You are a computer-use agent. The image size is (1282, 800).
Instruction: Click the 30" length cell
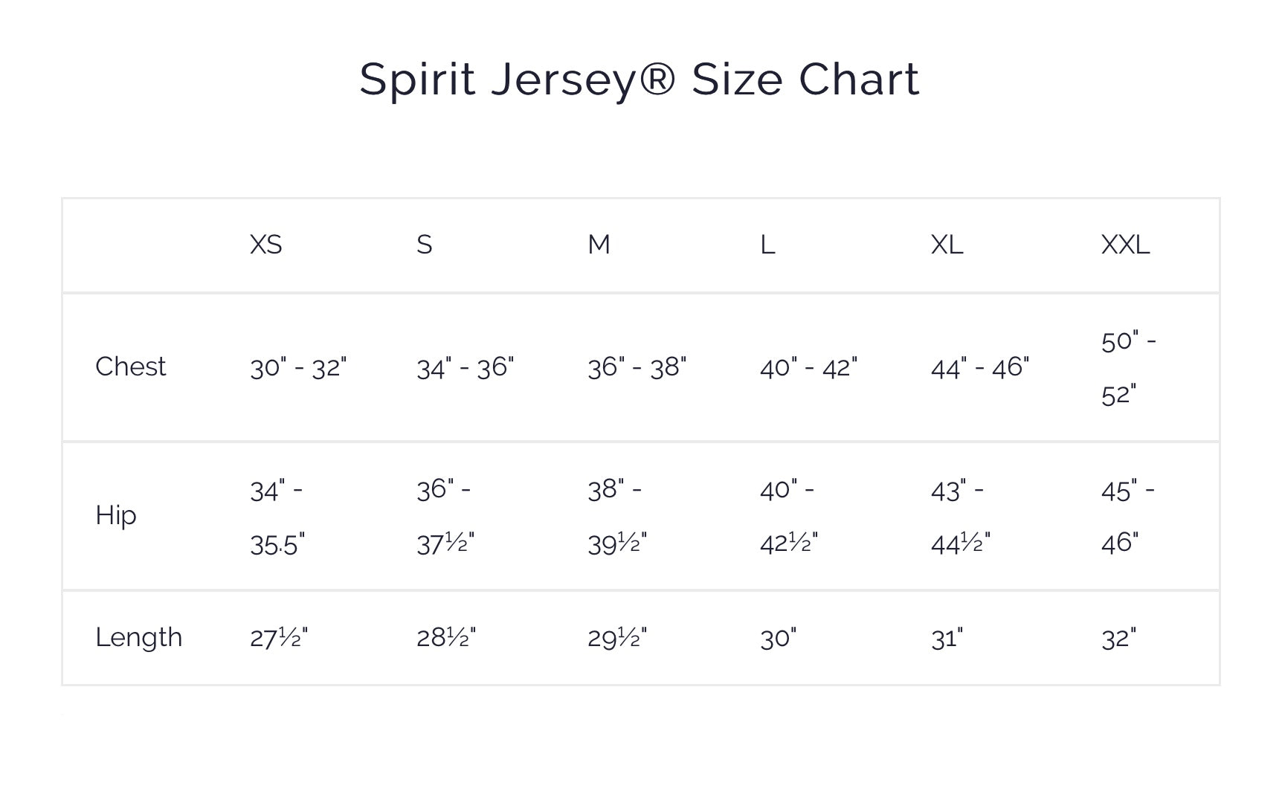778,638
